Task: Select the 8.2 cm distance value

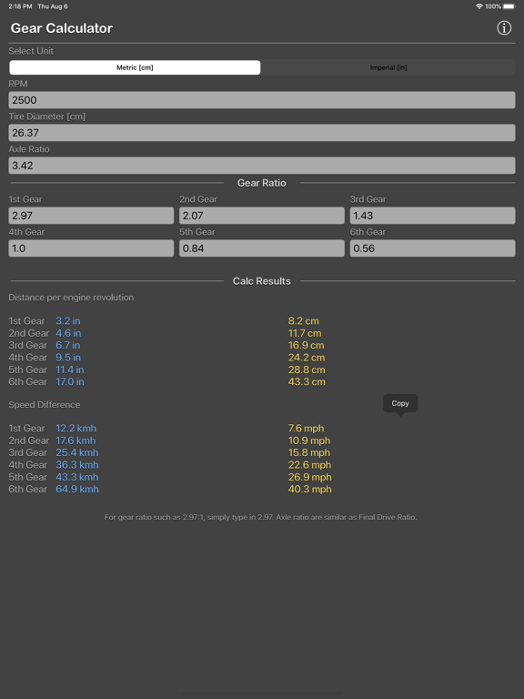Action: tap(304, 321)
